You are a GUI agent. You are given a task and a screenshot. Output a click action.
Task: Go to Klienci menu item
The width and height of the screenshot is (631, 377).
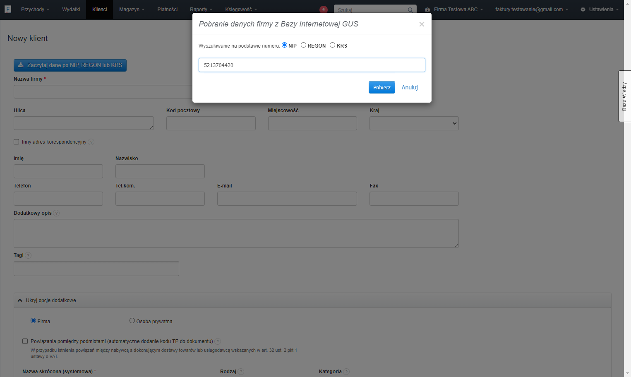pyautogui.click(x=100, y=10)
